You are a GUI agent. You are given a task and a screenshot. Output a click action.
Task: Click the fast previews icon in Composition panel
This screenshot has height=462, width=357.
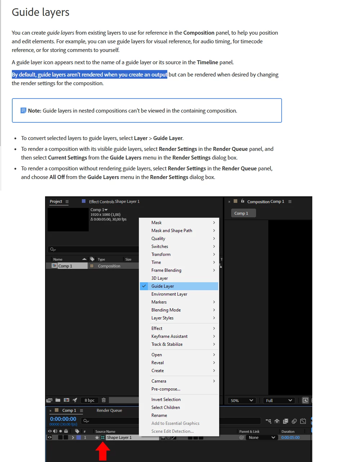point(305,400)
